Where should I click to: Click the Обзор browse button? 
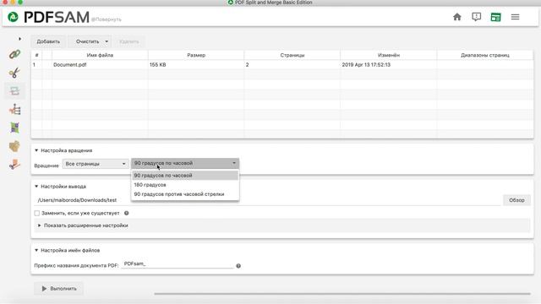(x=516, y=200)
